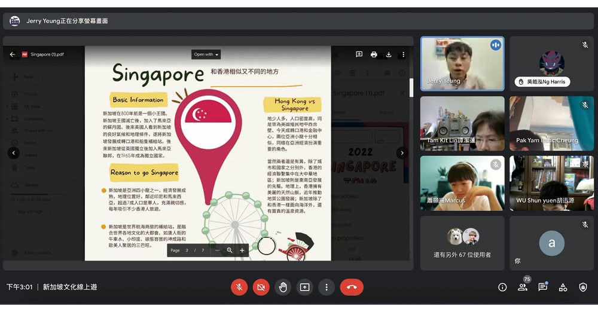Open the chat with everyone panel

pyautogui.click(x=543, y=287)
